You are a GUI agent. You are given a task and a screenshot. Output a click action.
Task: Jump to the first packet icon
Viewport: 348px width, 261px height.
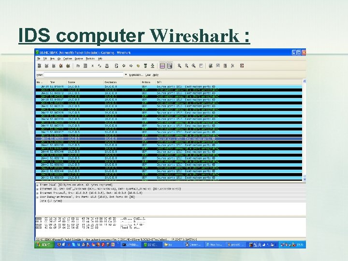[x=145, y=66]
